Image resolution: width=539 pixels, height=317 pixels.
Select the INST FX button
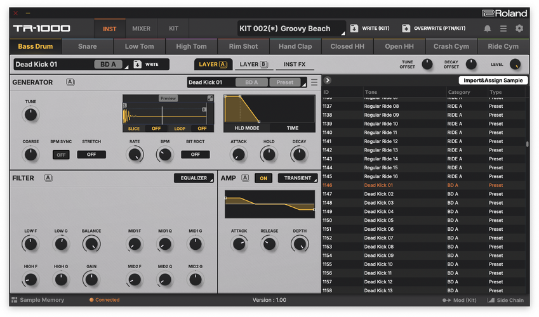(x=294, y=64)
